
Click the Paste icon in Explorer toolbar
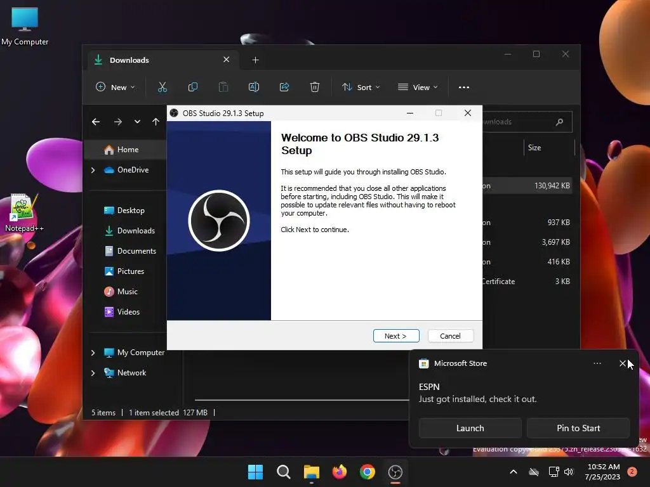[x=223, y=87]
